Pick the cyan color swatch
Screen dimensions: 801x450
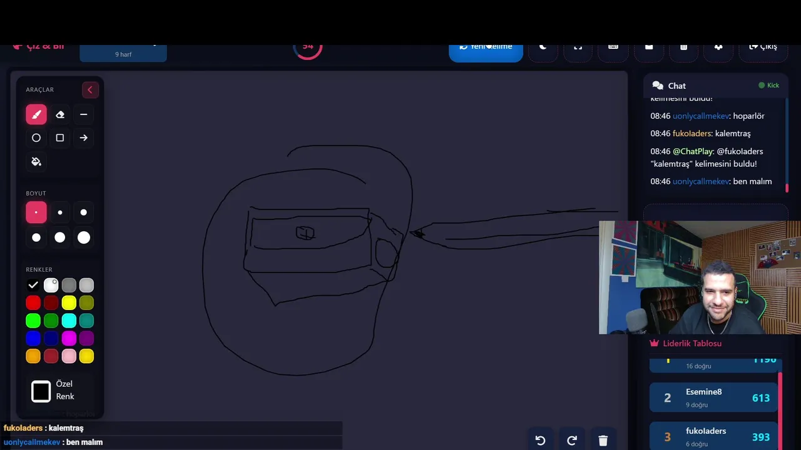point(69,321)
